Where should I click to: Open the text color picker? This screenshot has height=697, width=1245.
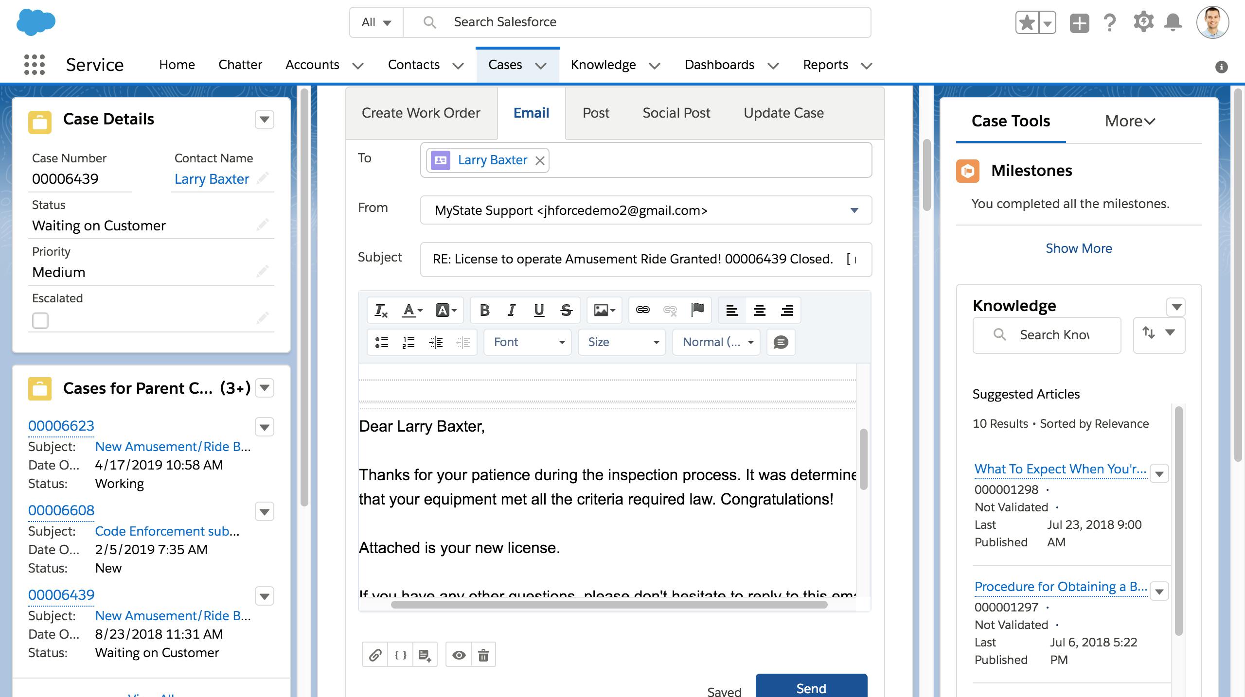pyautogui.click(x=412, y=310)
